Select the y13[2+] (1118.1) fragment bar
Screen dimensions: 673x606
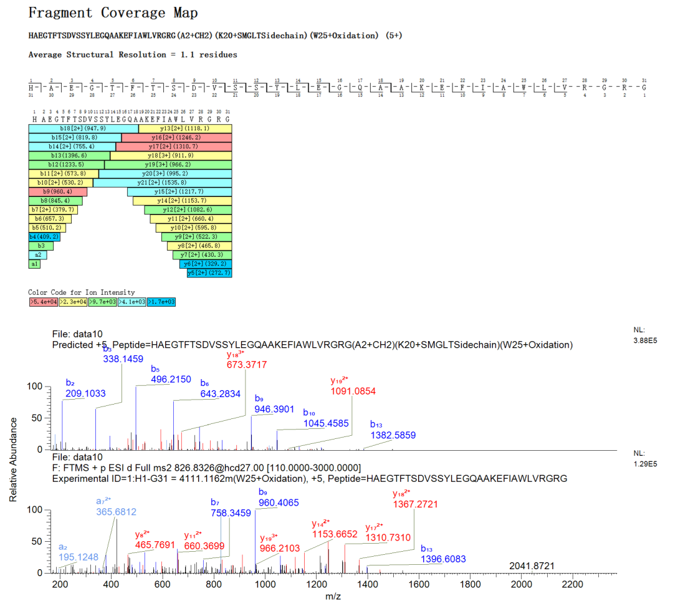(x=185, y=128)
